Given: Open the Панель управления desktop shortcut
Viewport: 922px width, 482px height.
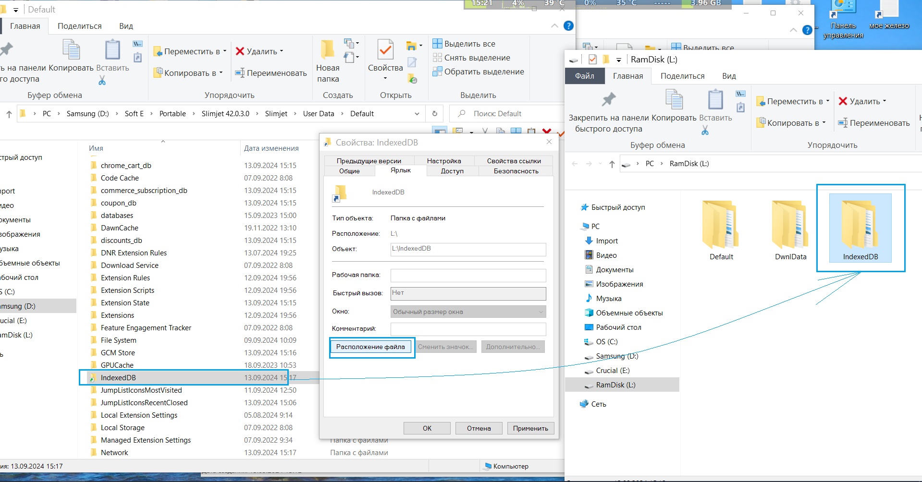Looking at the screenshot, I should [843, 19].
